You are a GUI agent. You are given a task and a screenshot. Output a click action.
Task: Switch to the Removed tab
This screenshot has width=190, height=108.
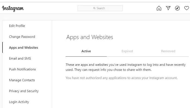click(x=168, y=51)
